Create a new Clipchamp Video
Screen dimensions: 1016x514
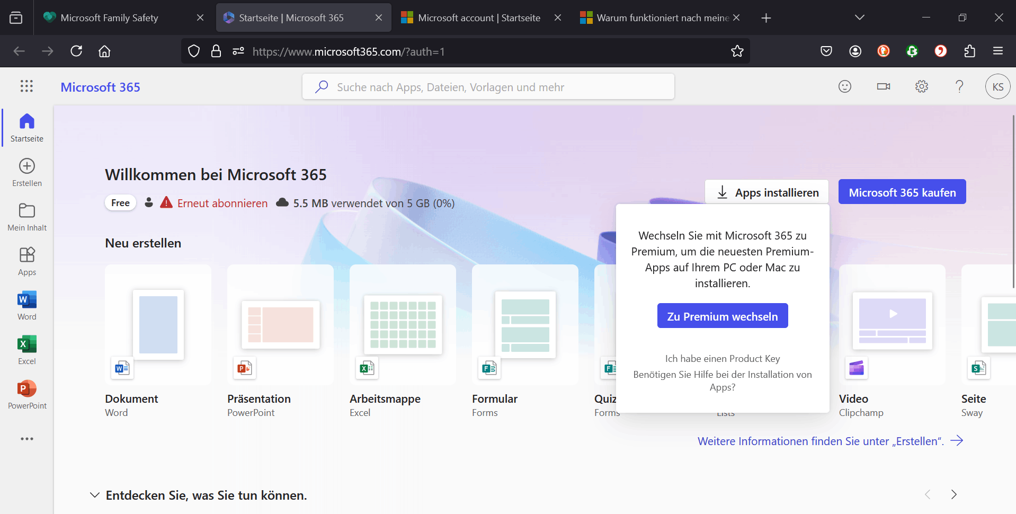click(x=892, y=342)
